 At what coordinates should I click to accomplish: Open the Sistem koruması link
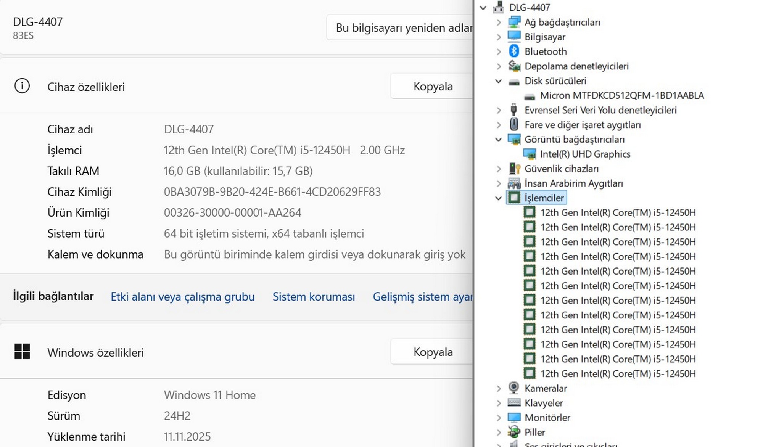coord(314,297)
